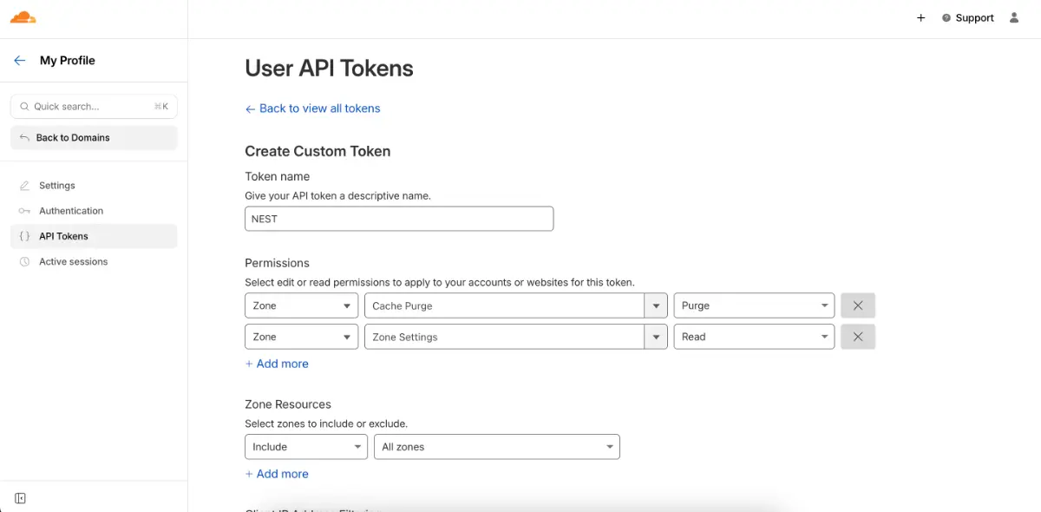Go to Settings in sidebar
The image size is (1041, 512).
click(57, 186)
